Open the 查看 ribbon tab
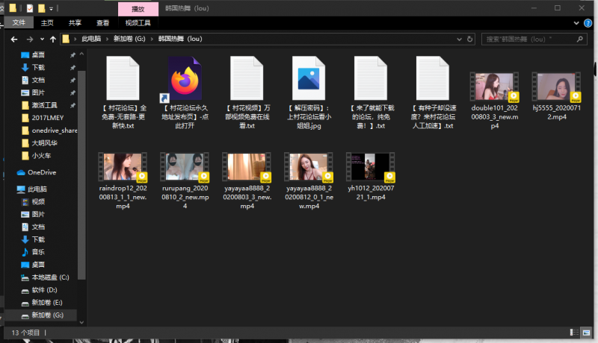The height and width of the screenshot is (343, 598). [102, 23]
